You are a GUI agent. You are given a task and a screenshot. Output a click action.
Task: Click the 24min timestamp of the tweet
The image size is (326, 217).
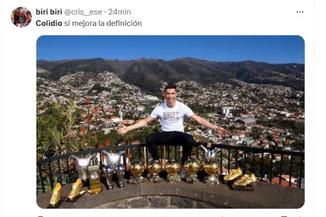(x=120, y=12)
